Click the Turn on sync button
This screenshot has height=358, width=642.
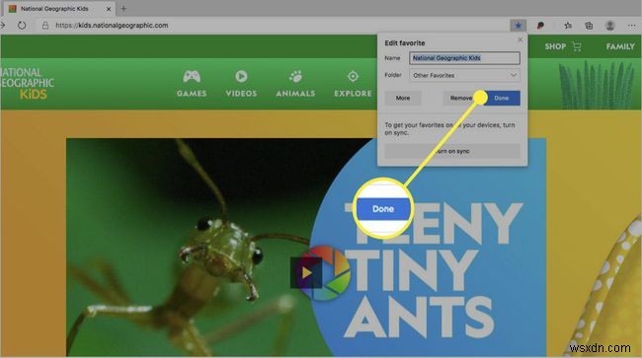(452, 151)
